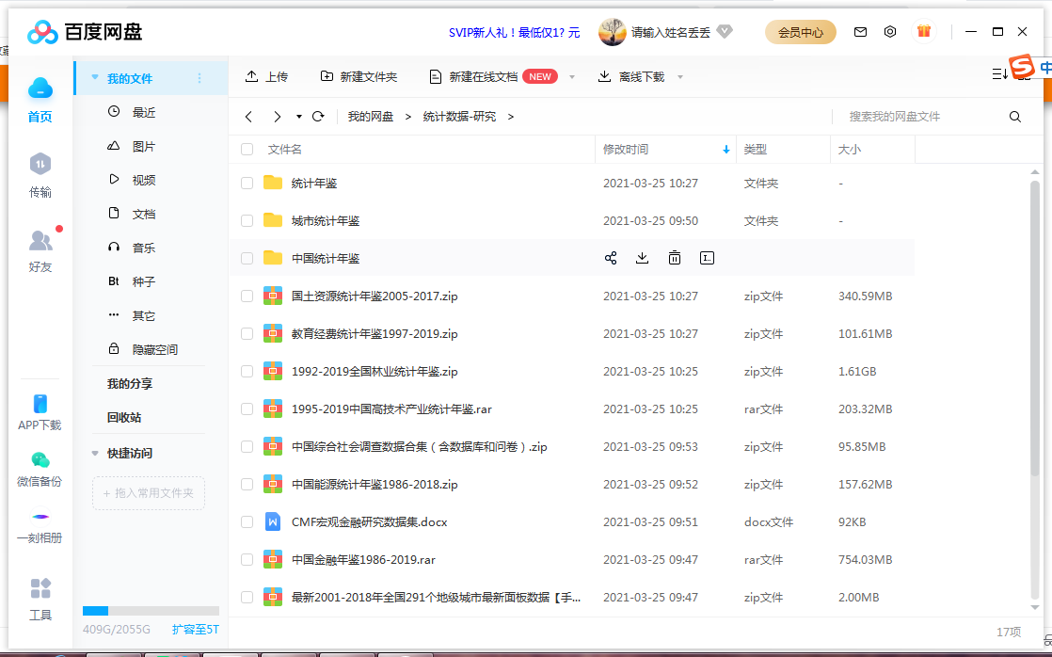Open the 微信备份 WeChat backup icon
The height and width of the screenshot is (657, 1052).
40,460
